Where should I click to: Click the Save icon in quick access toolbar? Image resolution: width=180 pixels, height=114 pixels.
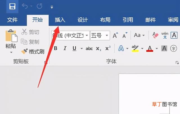(12, 6)
